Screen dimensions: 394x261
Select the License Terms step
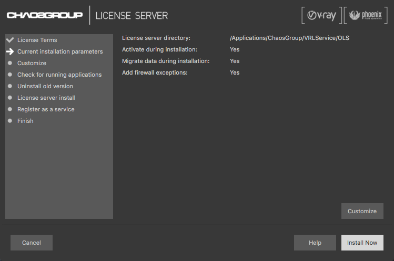pyautogui.click(x=37, y=40)
